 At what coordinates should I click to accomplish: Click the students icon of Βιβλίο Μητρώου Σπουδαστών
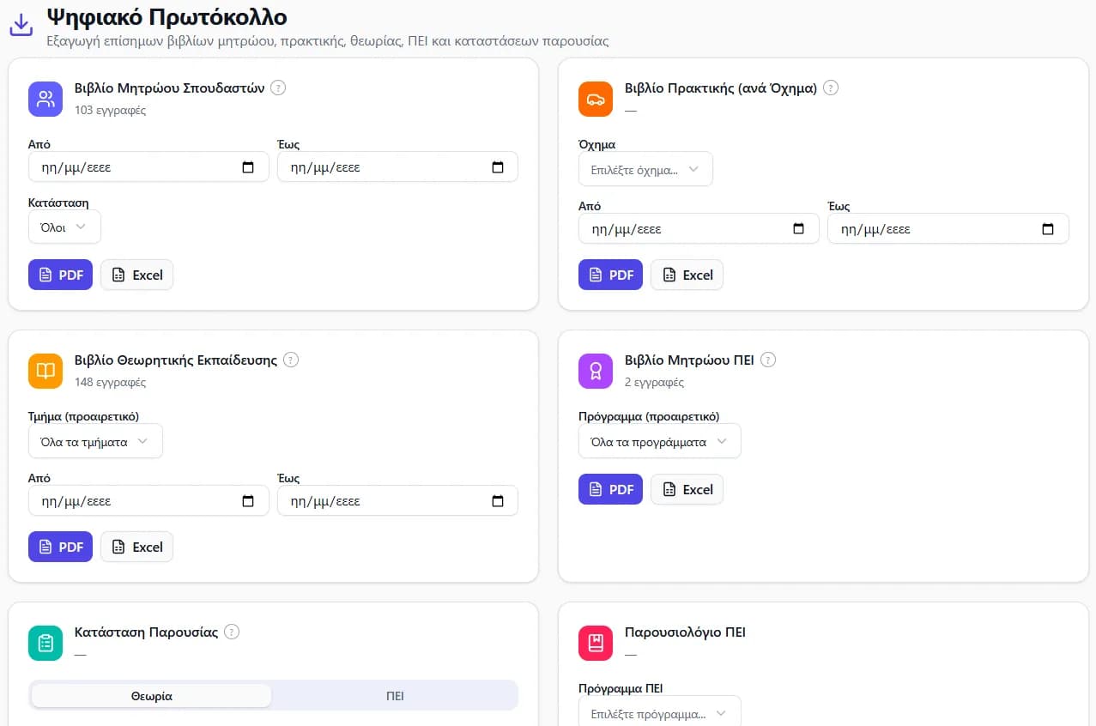[x=45, y=99]
